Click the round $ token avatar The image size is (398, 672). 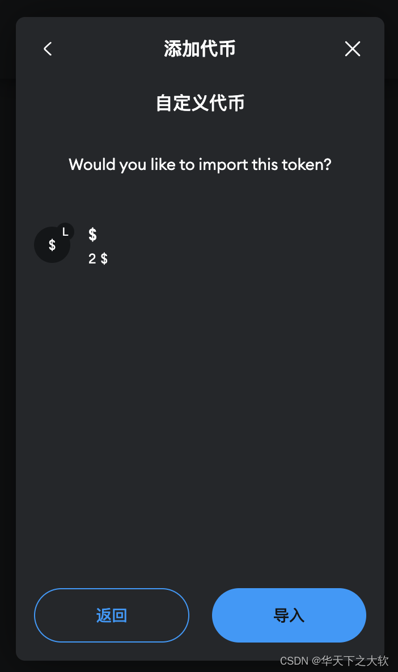pyautogui.click(x=52, y=245)
